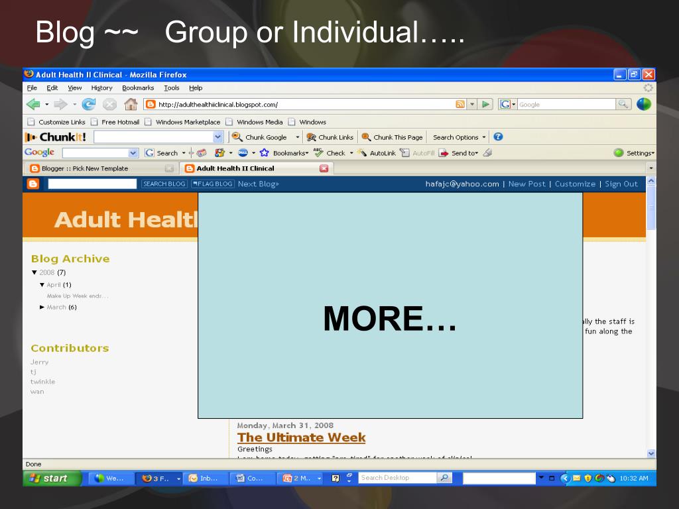Image resolution: width=679 pixels, height=509 pixels.
Task: Open the Tools menu
Action: [x=172, y=88]
